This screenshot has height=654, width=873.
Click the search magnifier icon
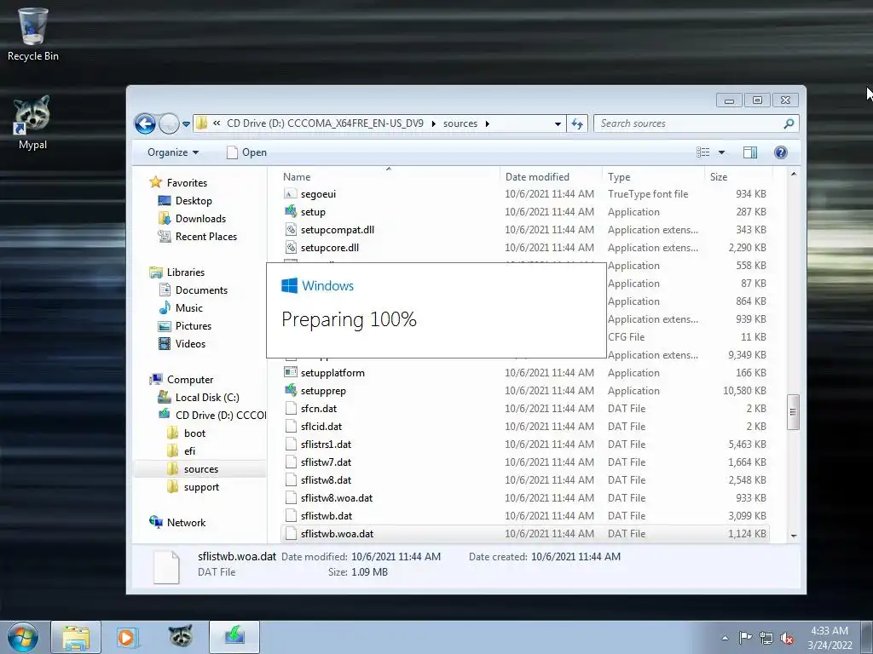pos(789,123)
